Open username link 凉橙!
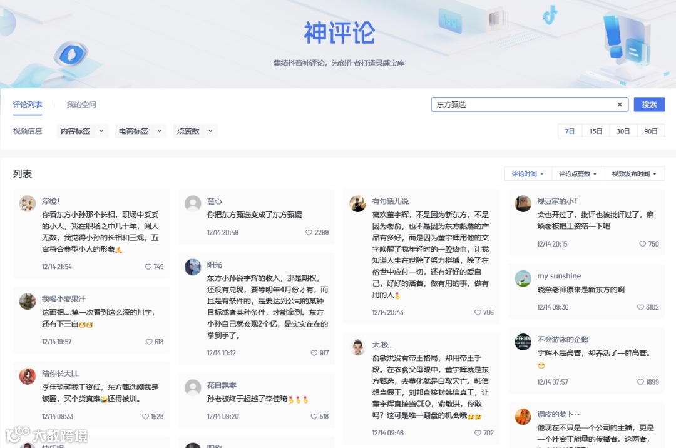Image resolution: width=676 pixels, height=448 pixels. pos(51,201)
